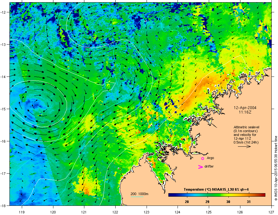The height and width of the screenshot is (215, 278).
Task: Click the '12-Apr-2004' date text
Action: pyautogui.click(x=245, y=108)
